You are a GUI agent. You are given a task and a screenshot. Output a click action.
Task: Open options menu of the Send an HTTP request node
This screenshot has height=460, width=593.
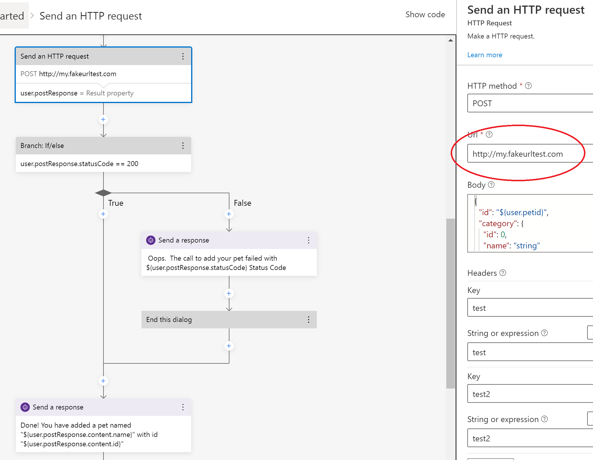click(x=183, y=56)
